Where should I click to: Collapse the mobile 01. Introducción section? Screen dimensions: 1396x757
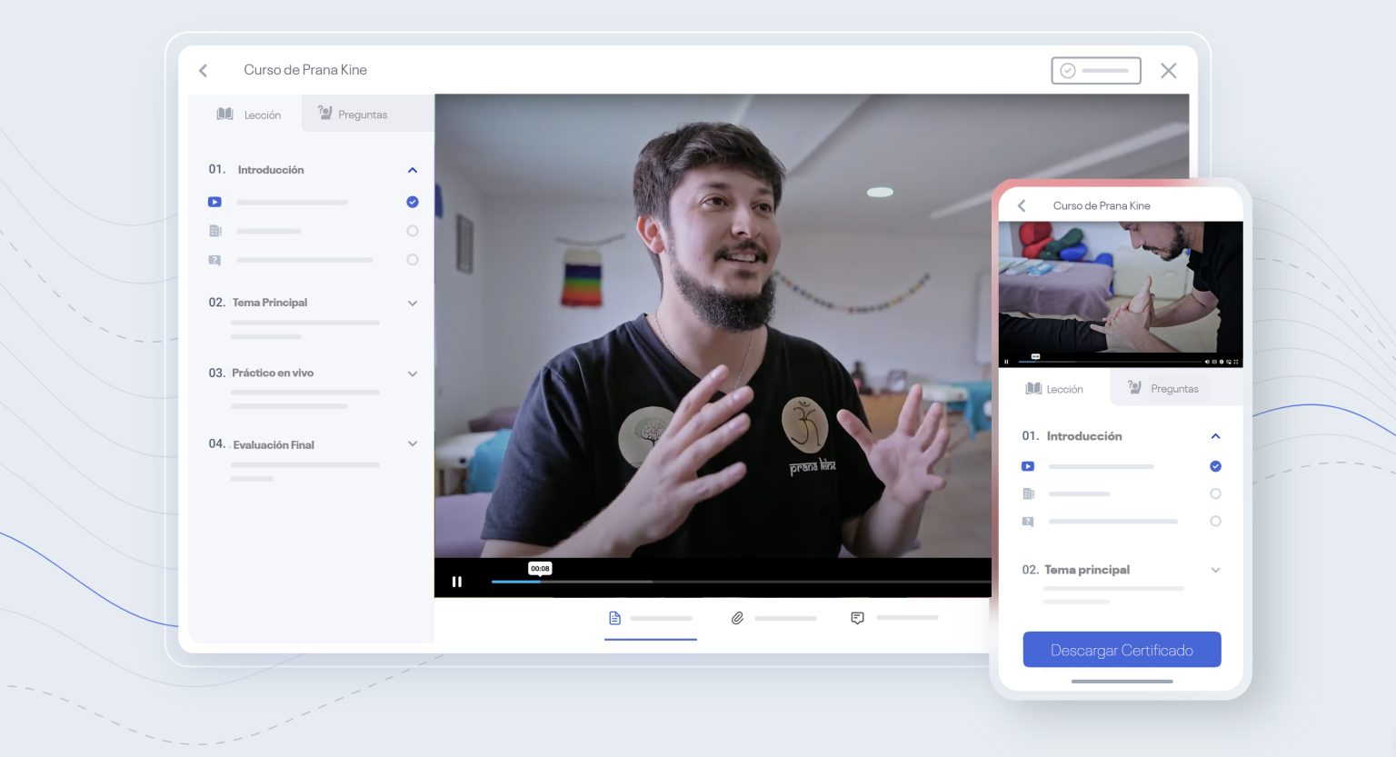click(x=1215, y=436)
